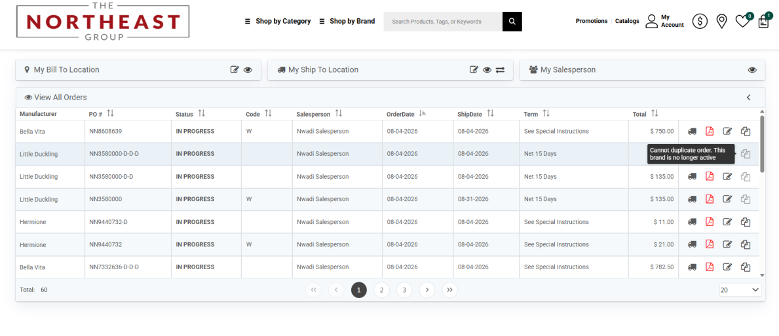
Task: Open PDF for the $ 11.00 order
Action: tap(710, 222)
